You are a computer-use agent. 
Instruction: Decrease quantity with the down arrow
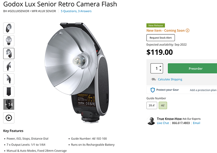160,70
